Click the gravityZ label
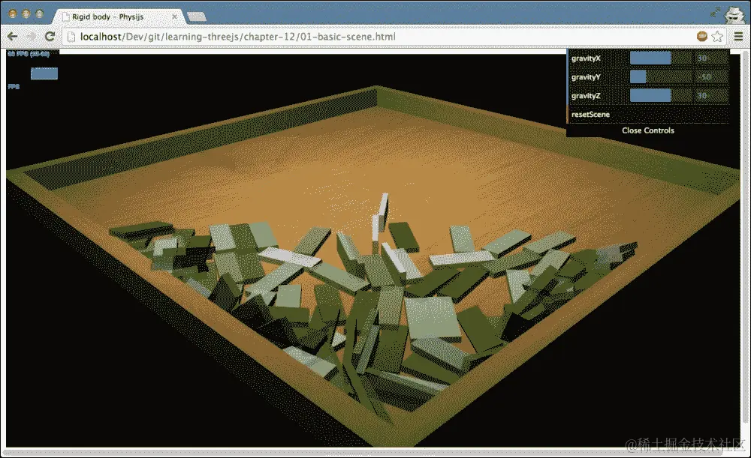This screenshot has width=751, height=458. [x=586, y=96]
